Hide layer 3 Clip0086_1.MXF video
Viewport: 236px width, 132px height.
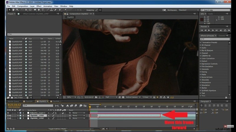(8, 118)
